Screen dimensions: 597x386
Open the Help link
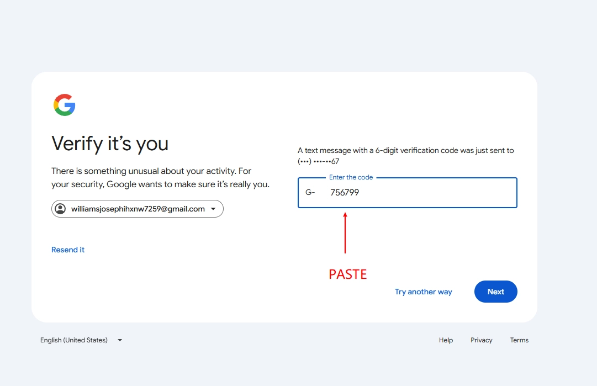tap(446, 340)
